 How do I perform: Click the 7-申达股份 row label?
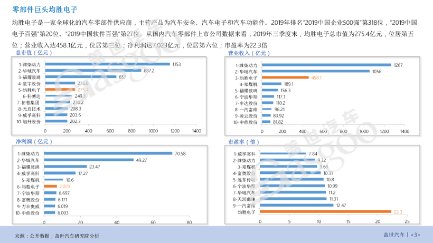click(246, 104)
